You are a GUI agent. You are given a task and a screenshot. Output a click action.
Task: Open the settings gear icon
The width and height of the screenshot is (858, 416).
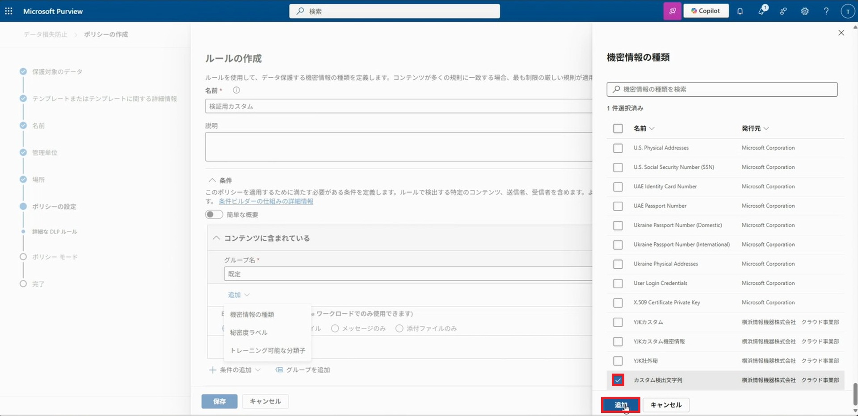pos(804,11)
